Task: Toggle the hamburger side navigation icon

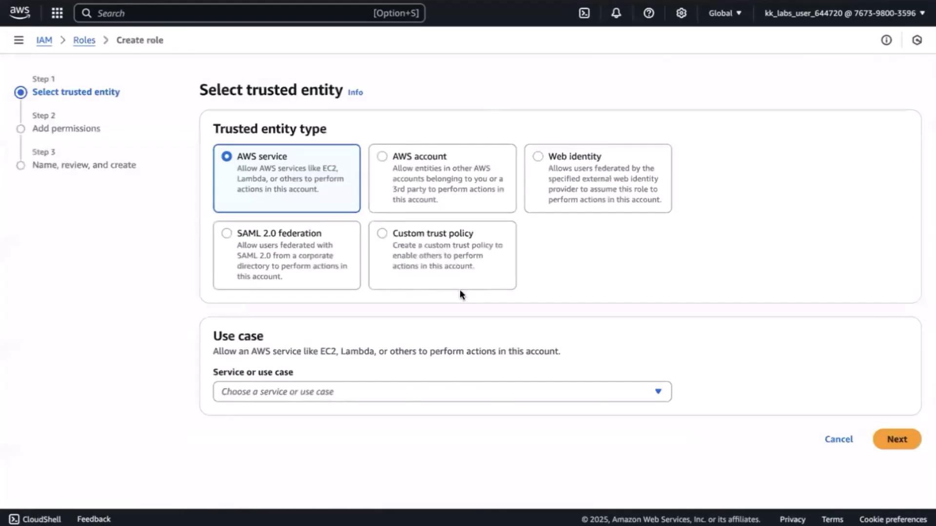Action: point(19,40)
